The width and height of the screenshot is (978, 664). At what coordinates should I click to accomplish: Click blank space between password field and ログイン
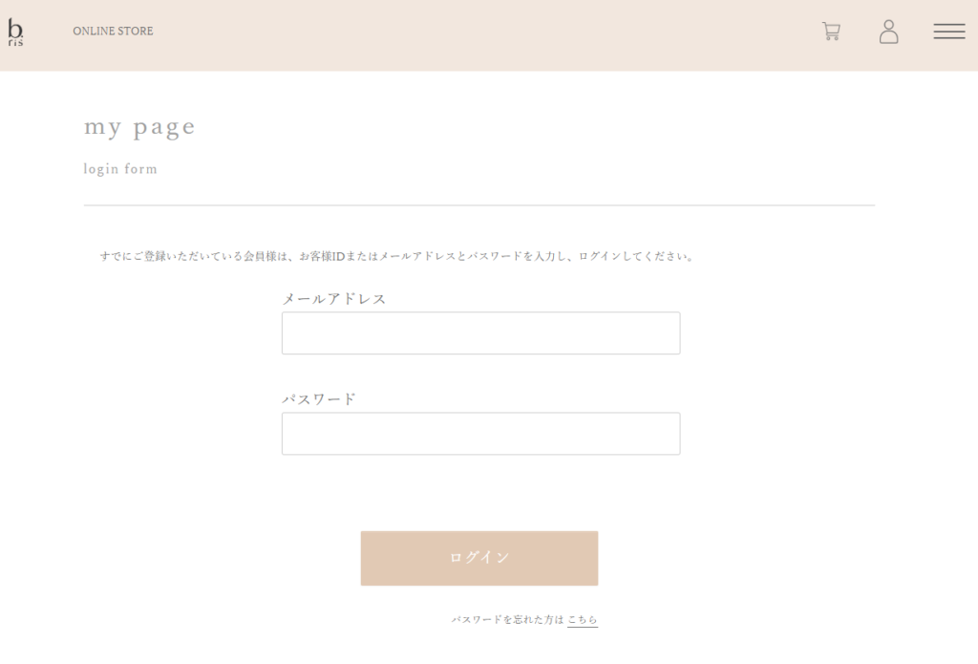pos(479,493)
